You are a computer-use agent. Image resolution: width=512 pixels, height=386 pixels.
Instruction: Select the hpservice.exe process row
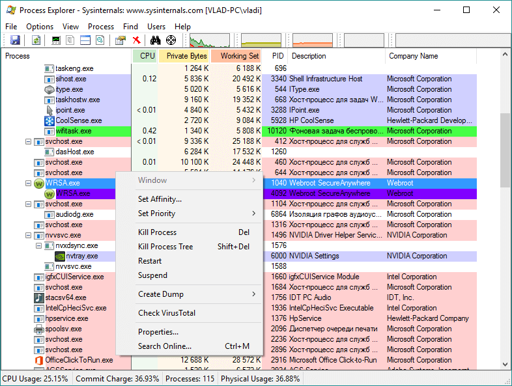tap(239, 318)
